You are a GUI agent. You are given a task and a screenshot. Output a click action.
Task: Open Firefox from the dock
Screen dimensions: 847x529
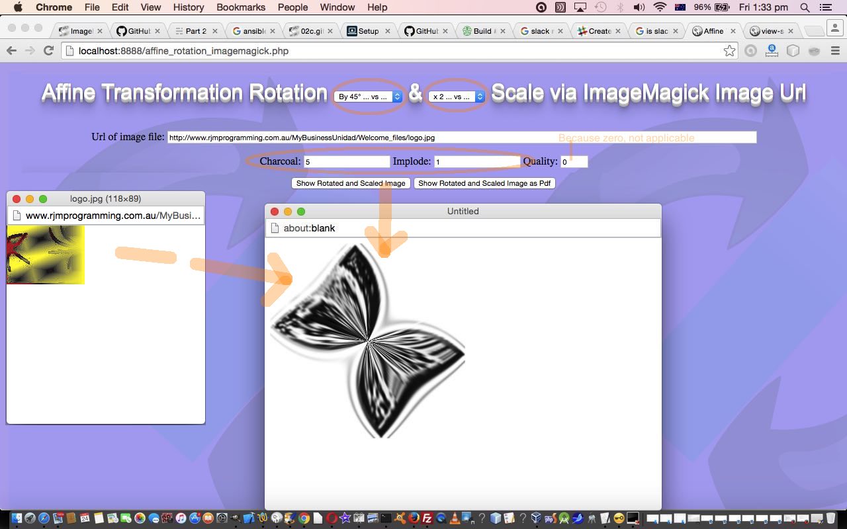(413, 518)
